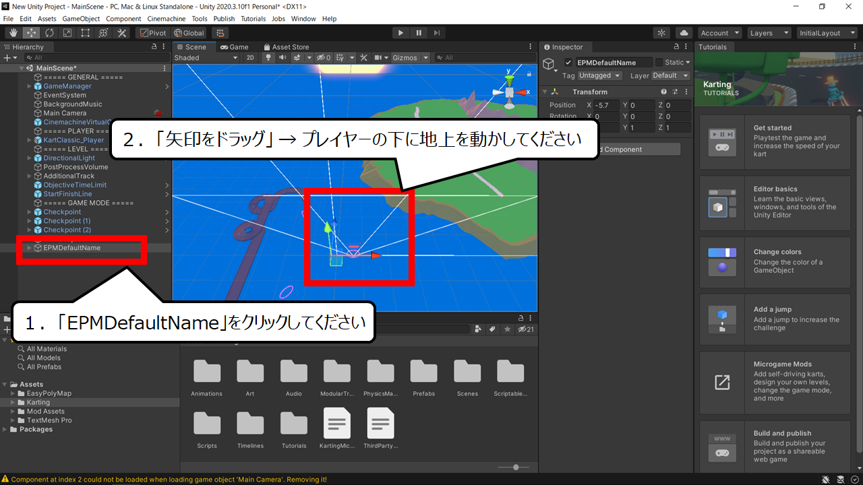The height and width of the screenshot is (485, 863).
Task: Toggle scene audio speaker icon
Action: click(281, 58)
